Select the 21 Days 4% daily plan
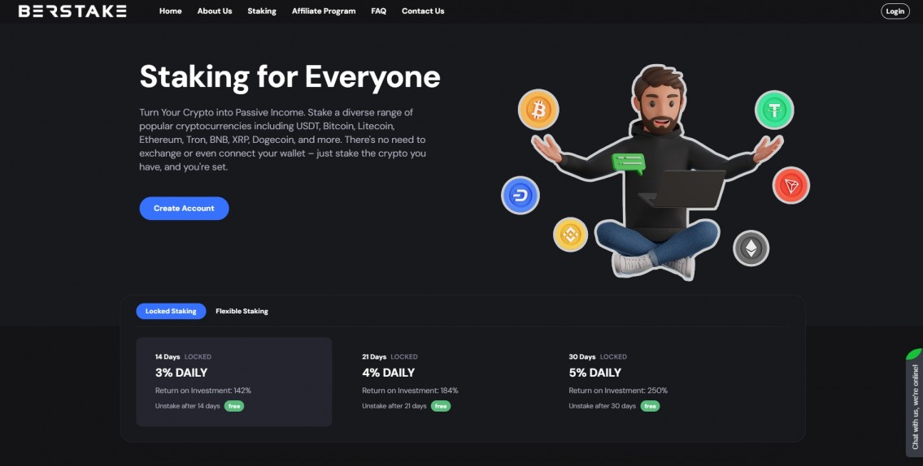 [441, 382]
